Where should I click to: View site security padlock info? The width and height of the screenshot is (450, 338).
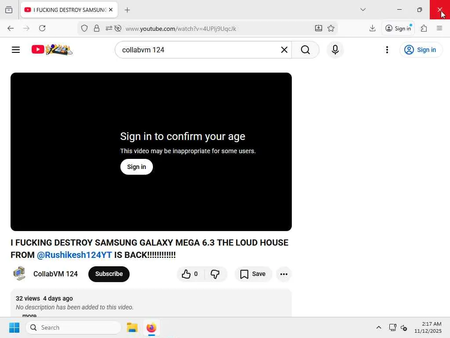97,28
